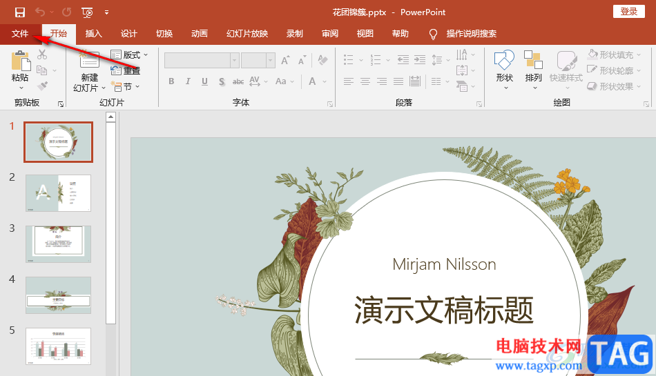Toggle Align Right paragraph
The image size is (656, 376).
pos(382,81)
